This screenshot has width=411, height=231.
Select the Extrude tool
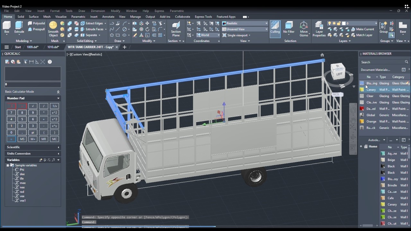19,28
